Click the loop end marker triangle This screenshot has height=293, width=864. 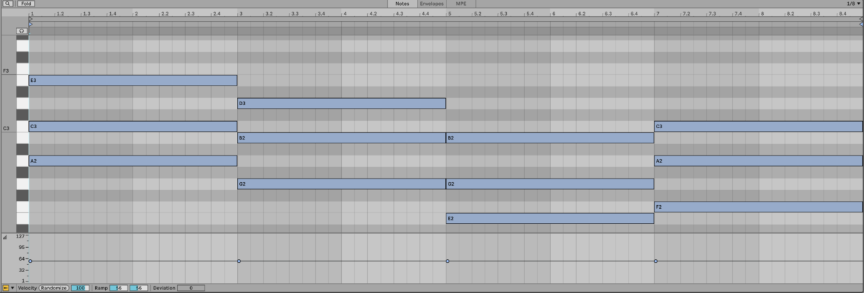point(861,19)
